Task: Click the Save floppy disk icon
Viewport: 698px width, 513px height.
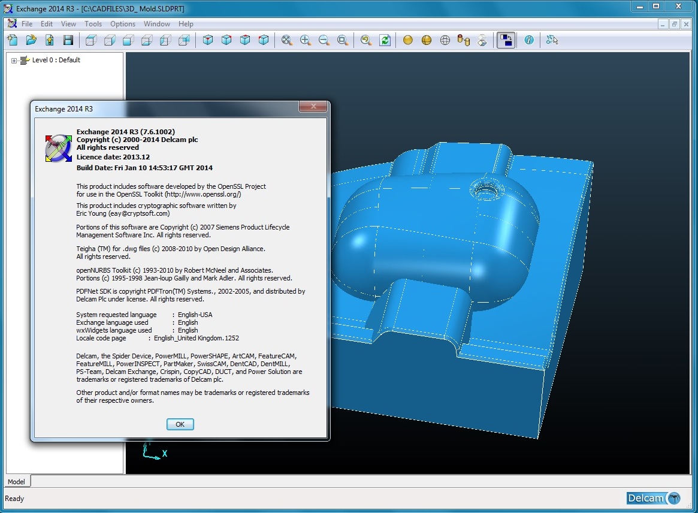Action: click(68, 40)
